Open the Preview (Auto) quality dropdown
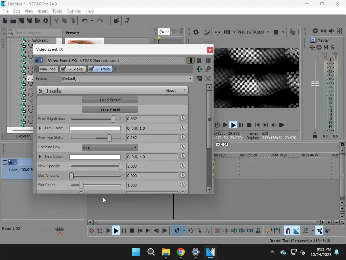 coord(253,32)
